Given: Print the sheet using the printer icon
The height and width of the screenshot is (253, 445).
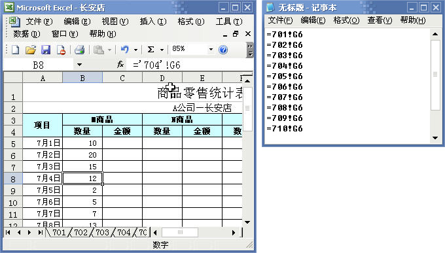Looking at the screenshot, I should 79,50.
